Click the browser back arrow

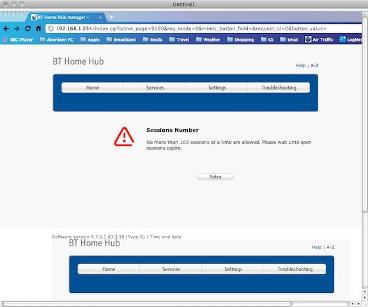point(6,29)
